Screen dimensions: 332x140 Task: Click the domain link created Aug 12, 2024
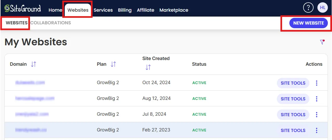(35, 98)
